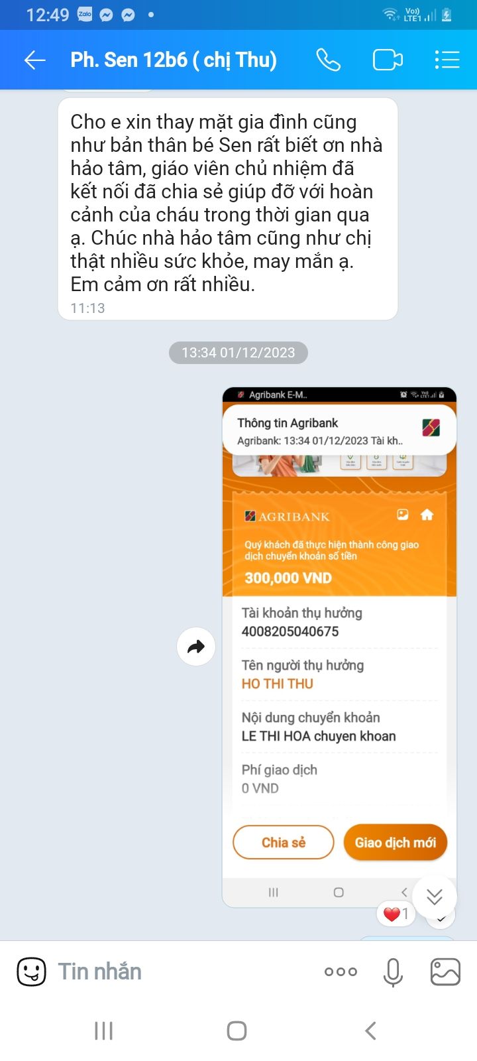
Task: Start a voice call with the contact
Action: point(328,60)
